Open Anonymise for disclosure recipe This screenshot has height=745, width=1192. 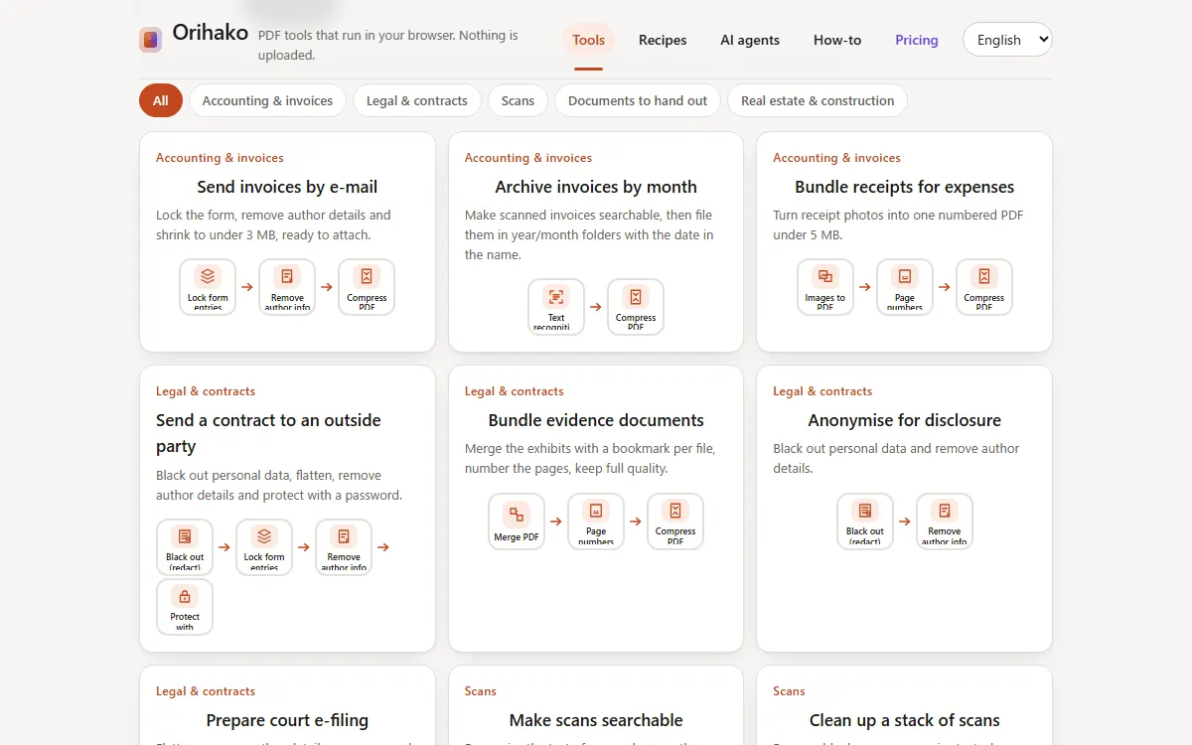[x=905, y=420]
